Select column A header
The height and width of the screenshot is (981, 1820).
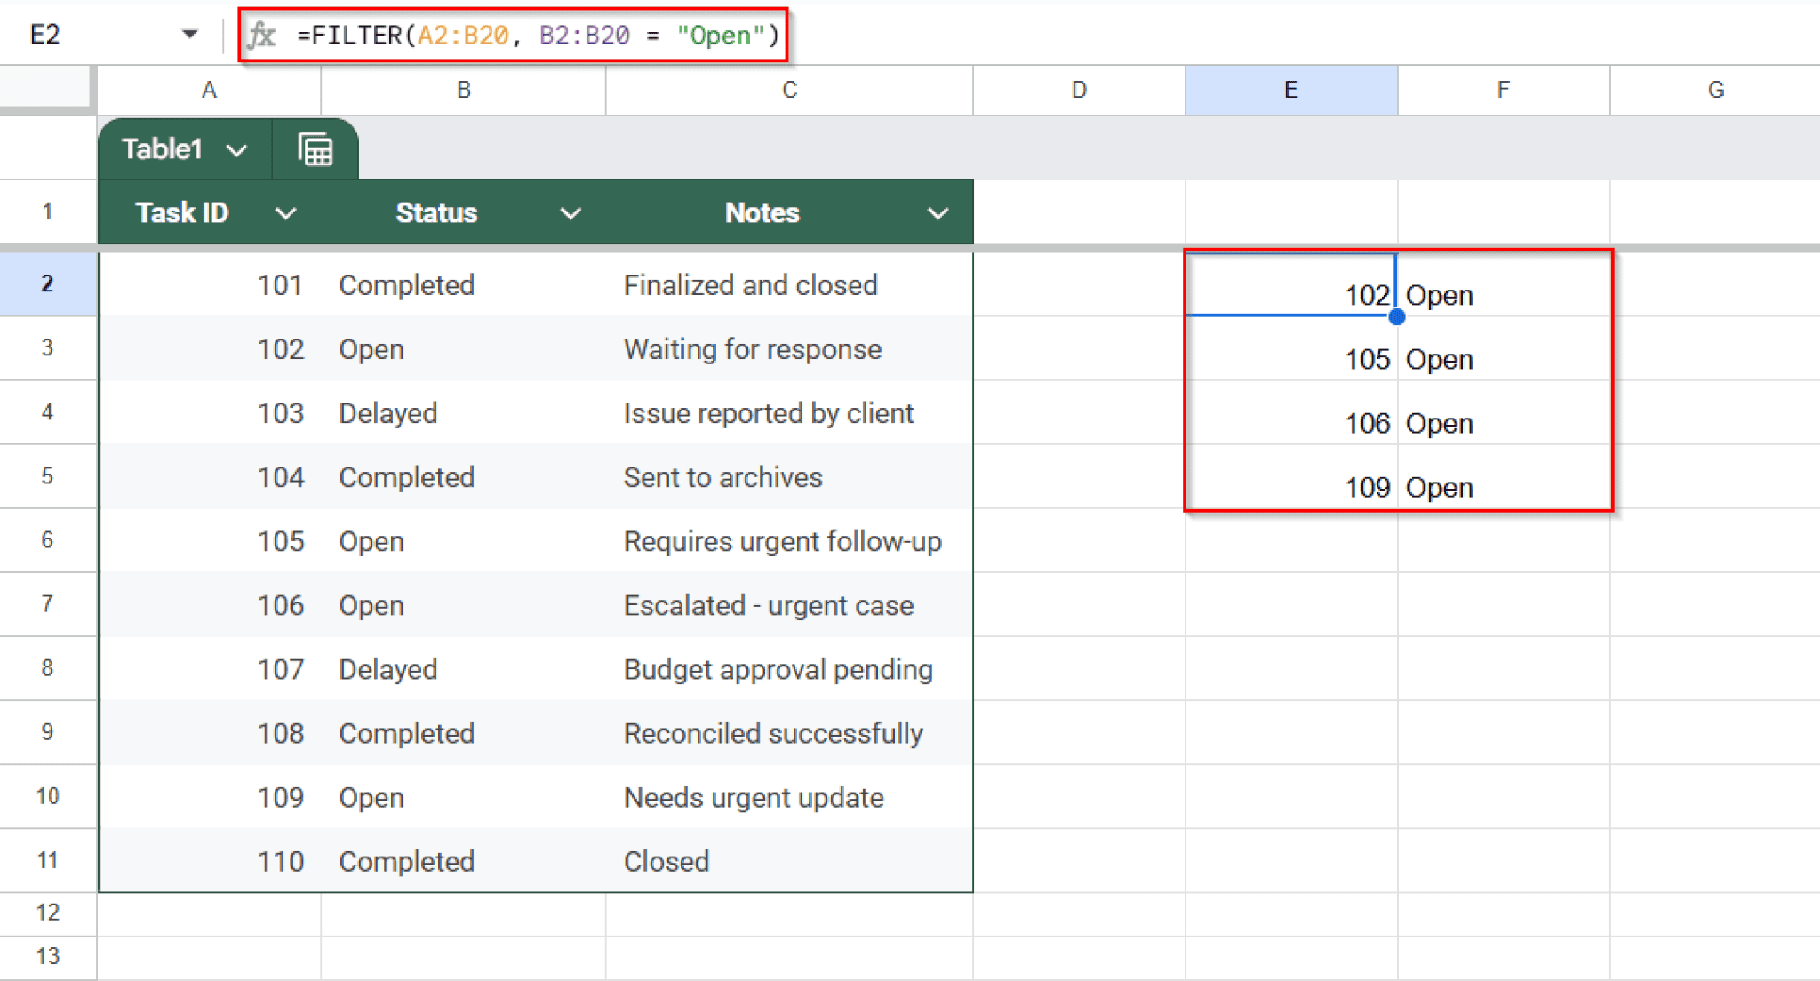tap(209, 90)
